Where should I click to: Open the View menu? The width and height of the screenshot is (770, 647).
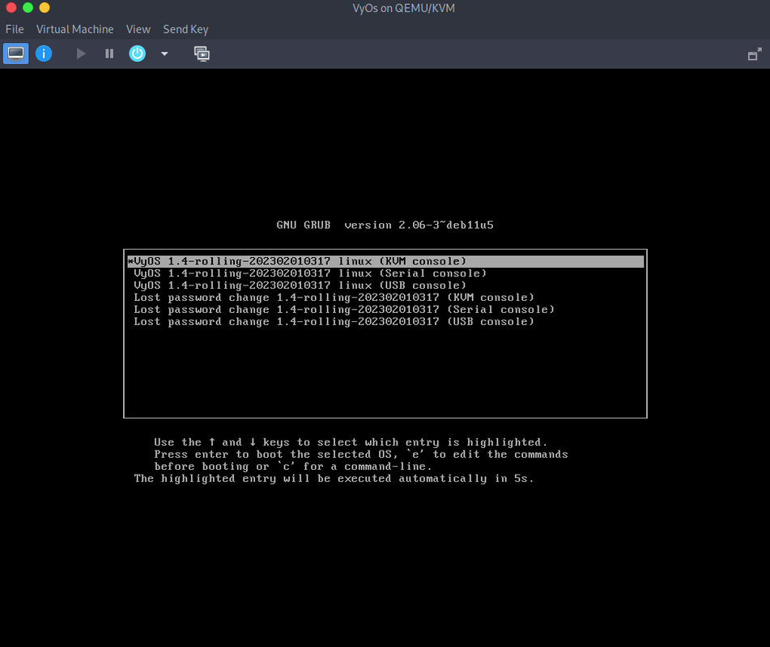(x=138, y=29)
